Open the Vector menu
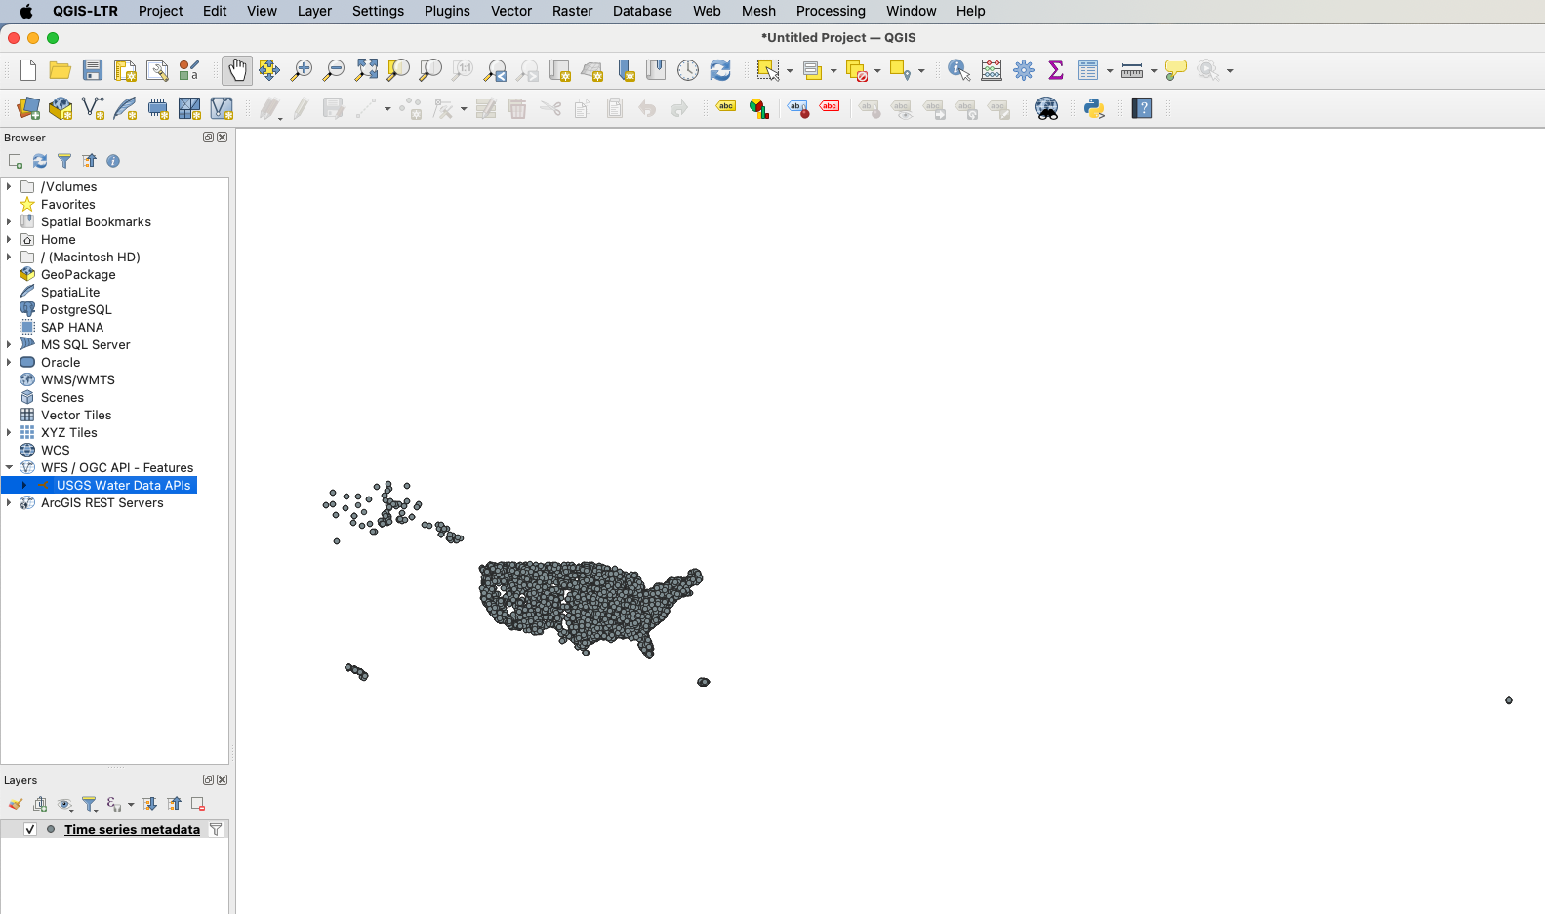Viewport: 1545px width, 914px height. [x=511, y=11]
